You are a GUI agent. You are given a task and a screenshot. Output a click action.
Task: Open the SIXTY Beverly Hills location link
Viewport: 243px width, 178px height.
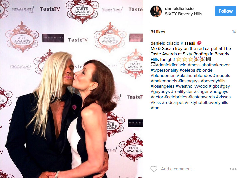pos(183,14)
